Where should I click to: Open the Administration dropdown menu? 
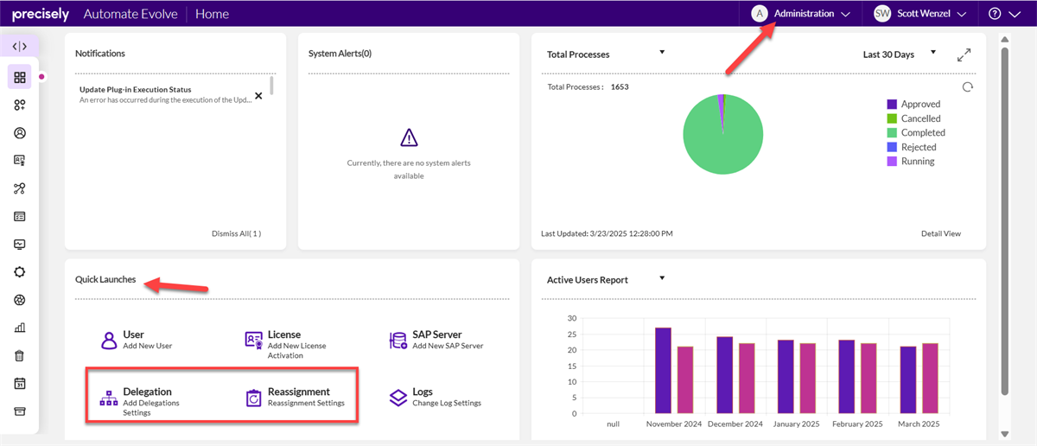(801, 14)
